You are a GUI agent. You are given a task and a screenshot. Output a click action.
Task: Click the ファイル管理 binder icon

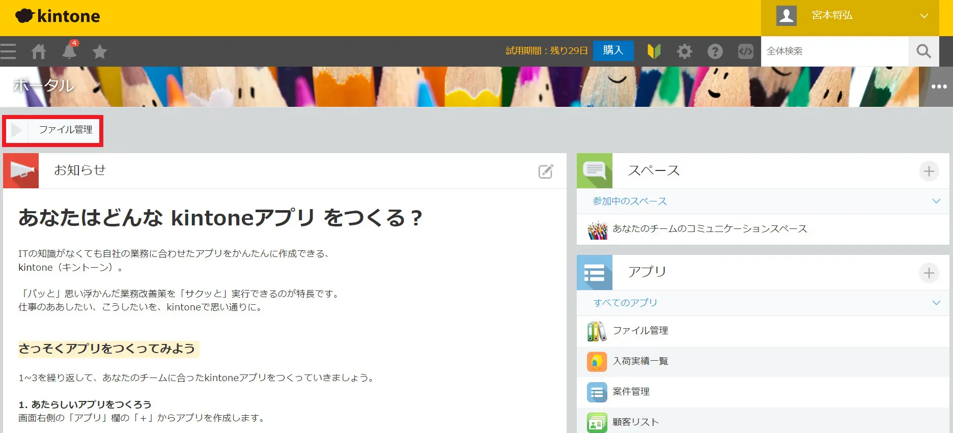597,331
